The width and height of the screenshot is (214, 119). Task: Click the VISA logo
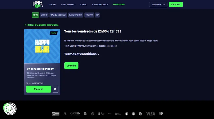[x=150, y=114]
